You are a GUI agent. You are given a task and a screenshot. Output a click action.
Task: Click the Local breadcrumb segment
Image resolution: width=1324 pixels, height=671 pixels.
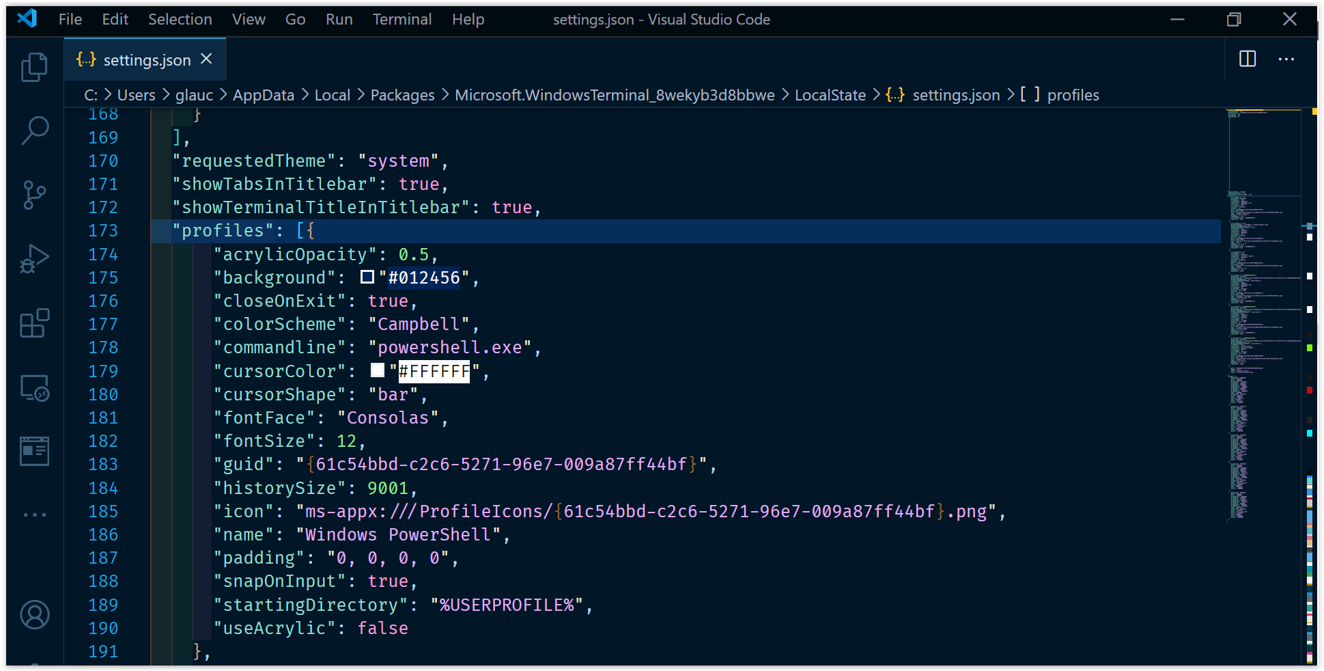click(x=333, y=95)
